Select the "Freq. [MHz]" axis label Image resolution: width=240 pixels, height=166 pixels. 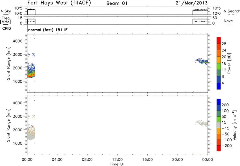[x=5, y=20]
